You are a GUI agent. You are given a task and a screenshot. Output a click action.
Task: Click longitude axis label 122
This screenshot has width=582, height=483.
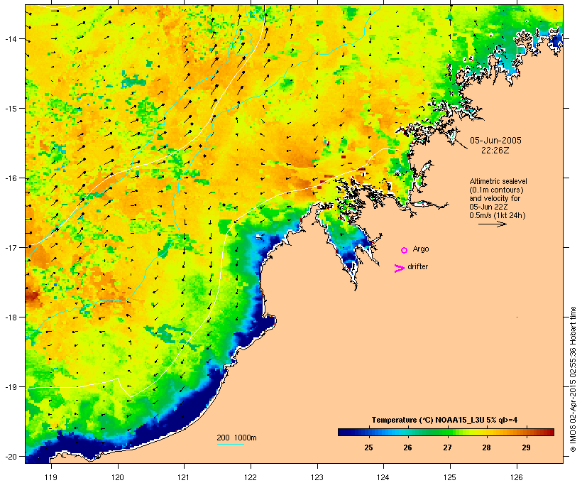pyautogui.click(x=251, y=477)
